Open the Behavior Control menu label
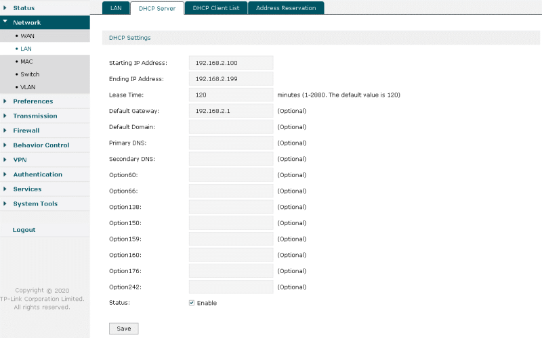542x338 pixels. coord(41,145)
